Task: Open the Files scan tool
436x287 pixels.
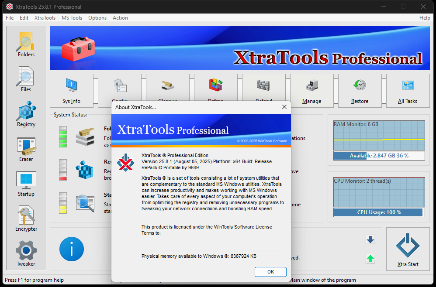Action: [26, 79]
